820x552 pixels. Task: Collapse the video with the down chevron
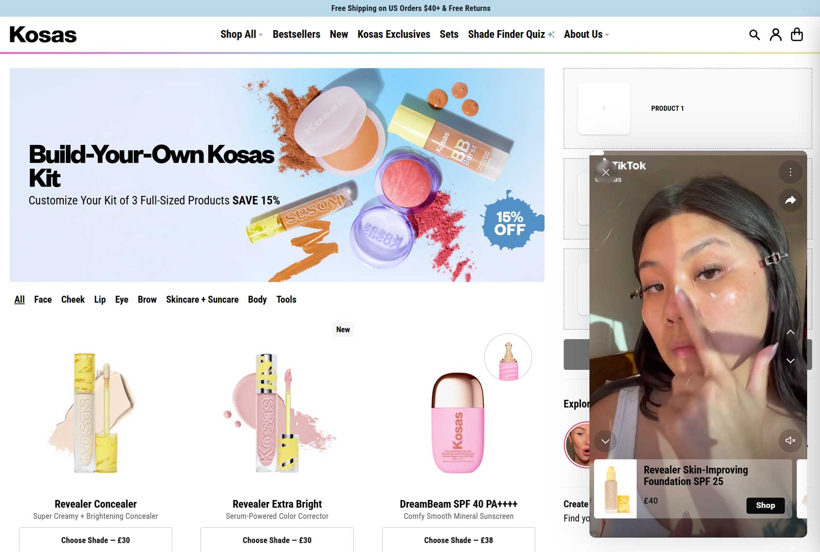[605, 441]
